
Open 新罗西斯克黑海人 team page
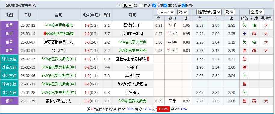pyautogui.click(x=59, y=42)
